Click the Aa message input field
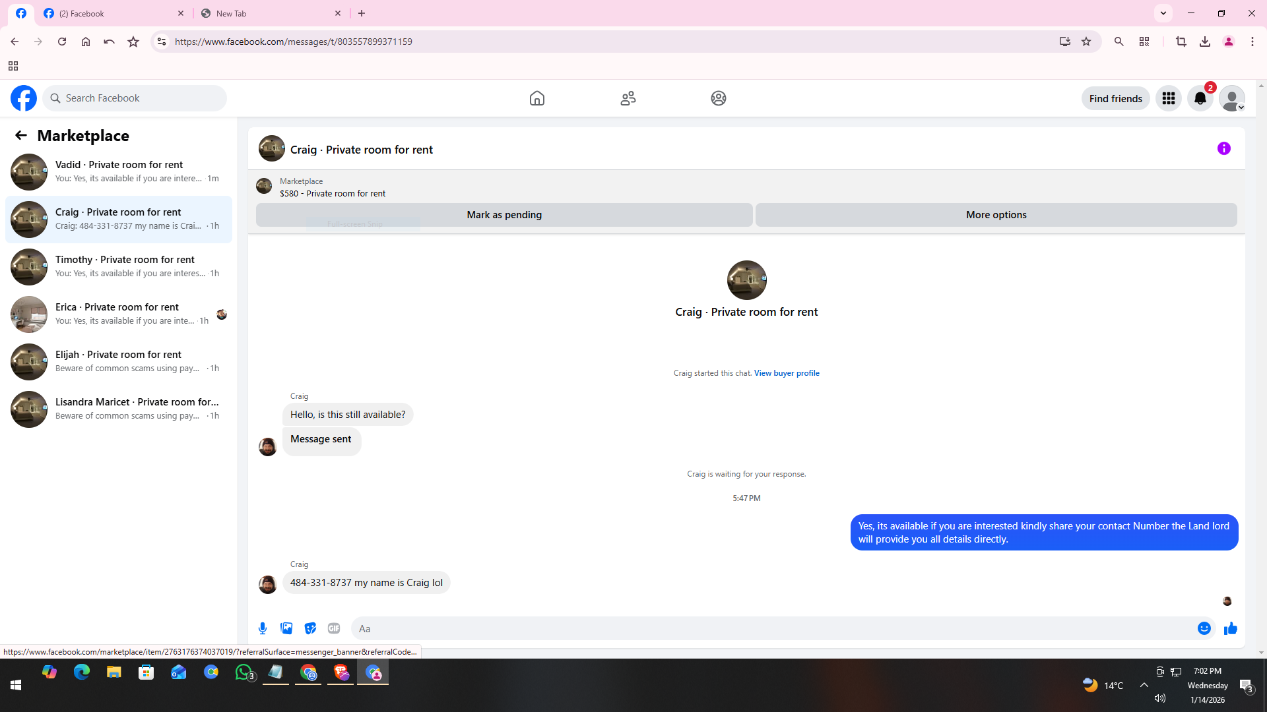Screen dimensions: 1267x712 (x=772, y=628)
